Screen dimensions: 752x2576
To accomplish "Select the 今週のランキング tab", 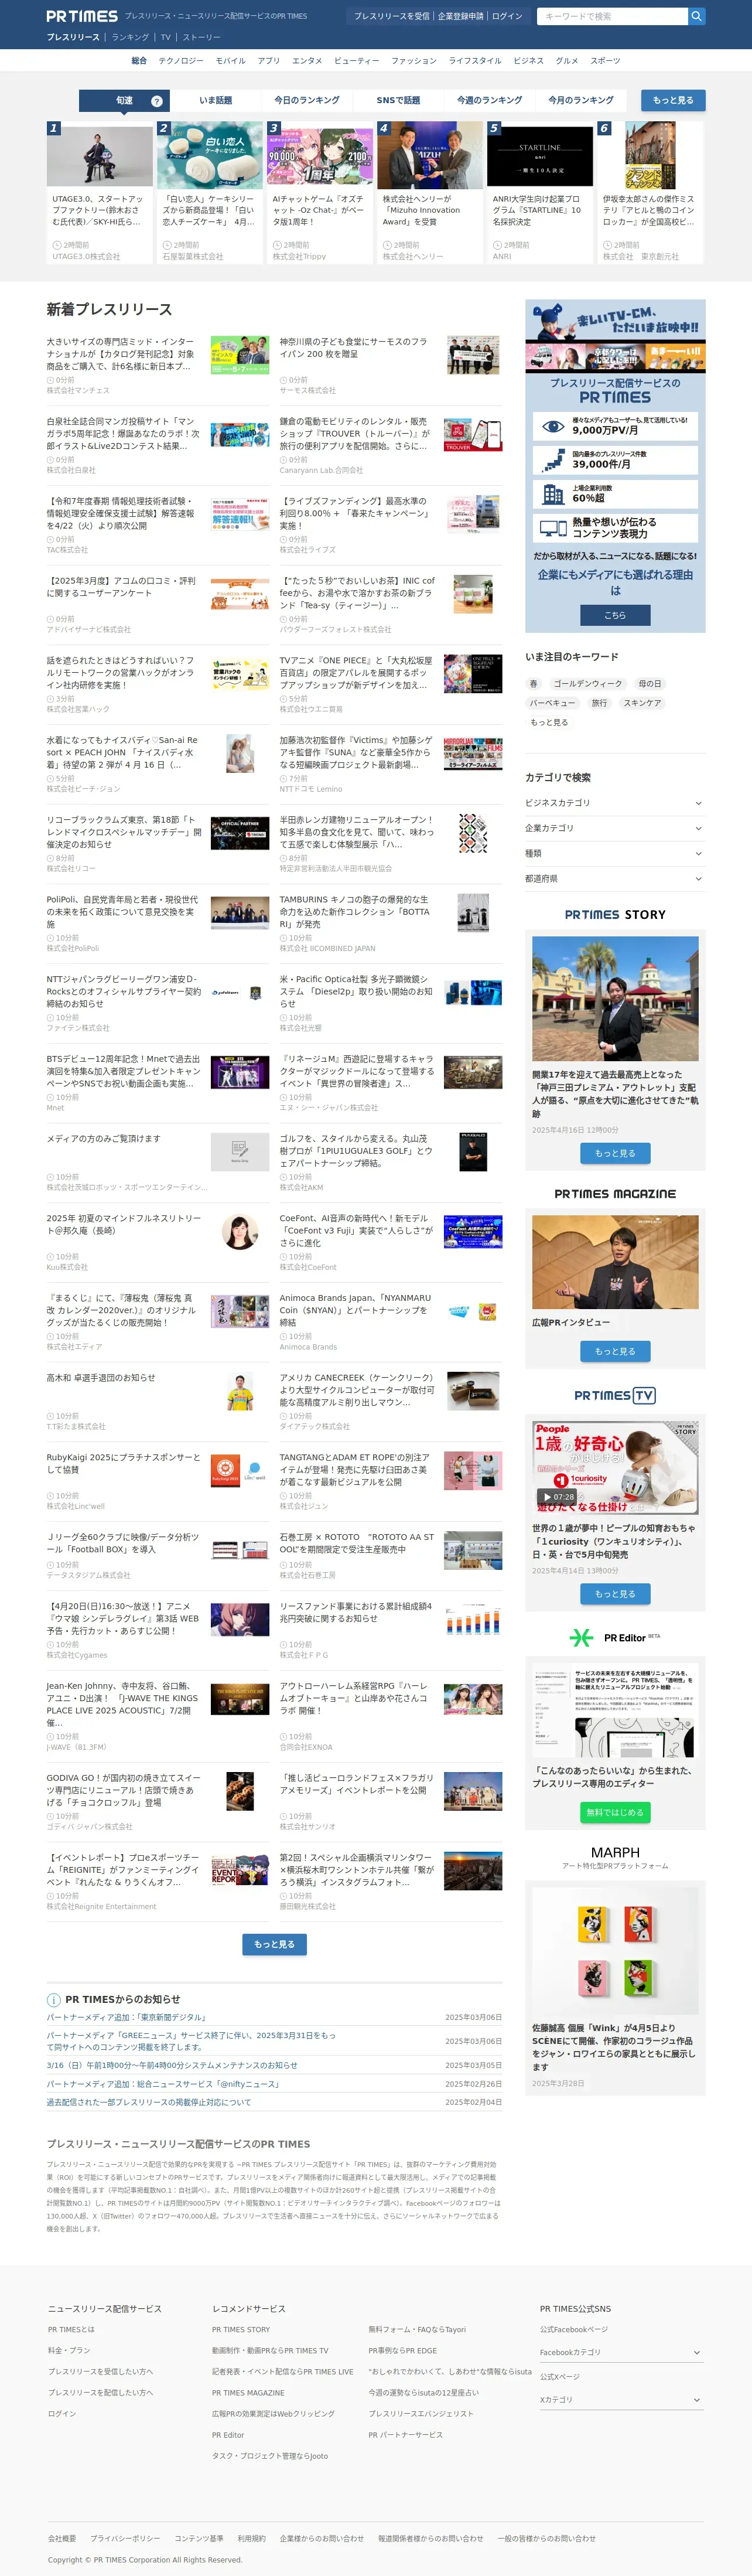I will coord(489,100).
